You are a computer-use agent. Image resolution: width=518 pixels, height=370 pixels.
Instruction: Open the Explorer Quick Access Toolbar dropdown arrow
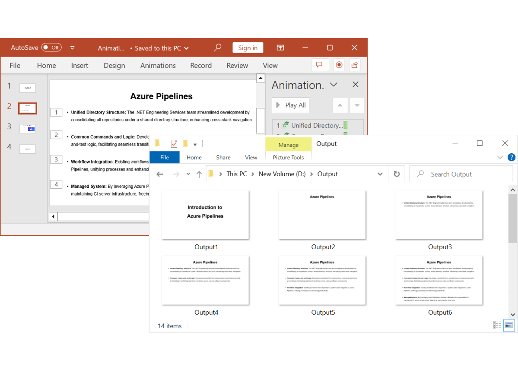point(195,144)
